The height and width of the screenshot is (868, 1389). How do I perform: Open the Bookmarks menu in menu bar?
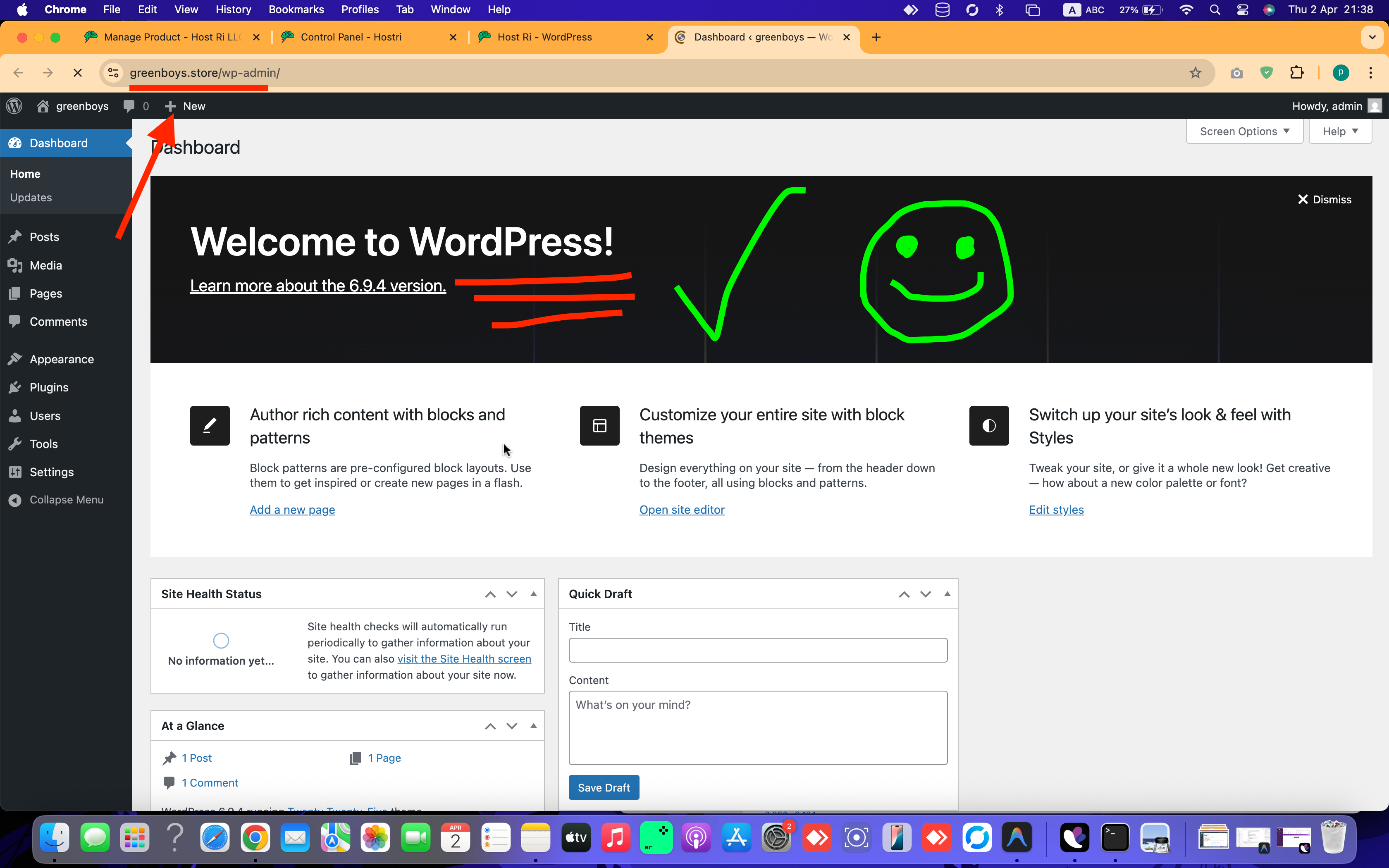pos(296,10)
